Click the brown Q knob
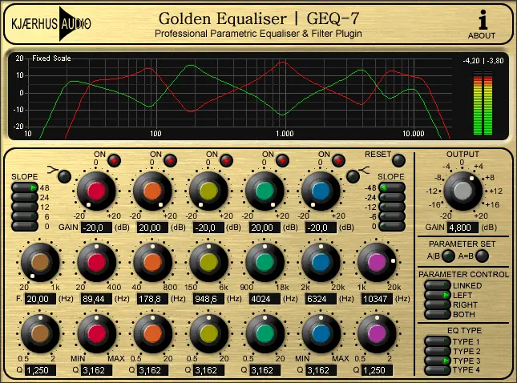This screenshot has height=383, width=517. click(40, 331)
